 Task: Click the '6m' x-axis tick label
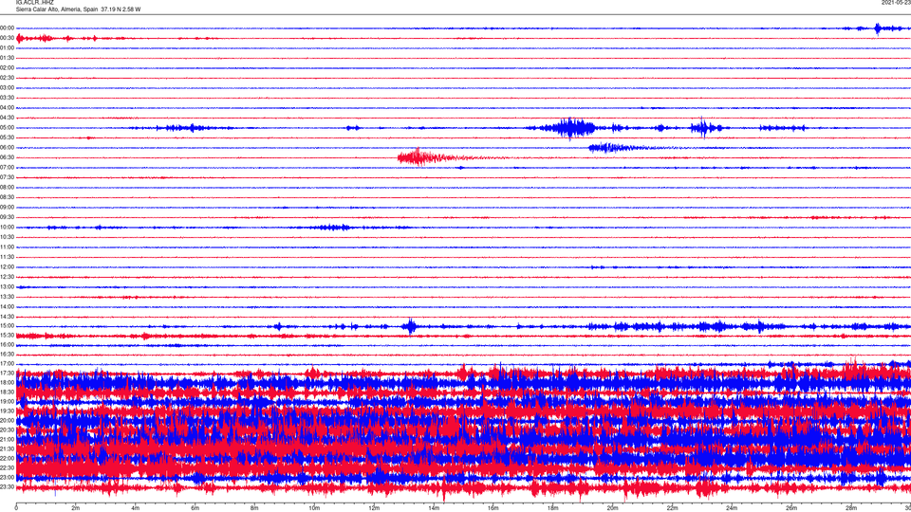pos(195,508)
